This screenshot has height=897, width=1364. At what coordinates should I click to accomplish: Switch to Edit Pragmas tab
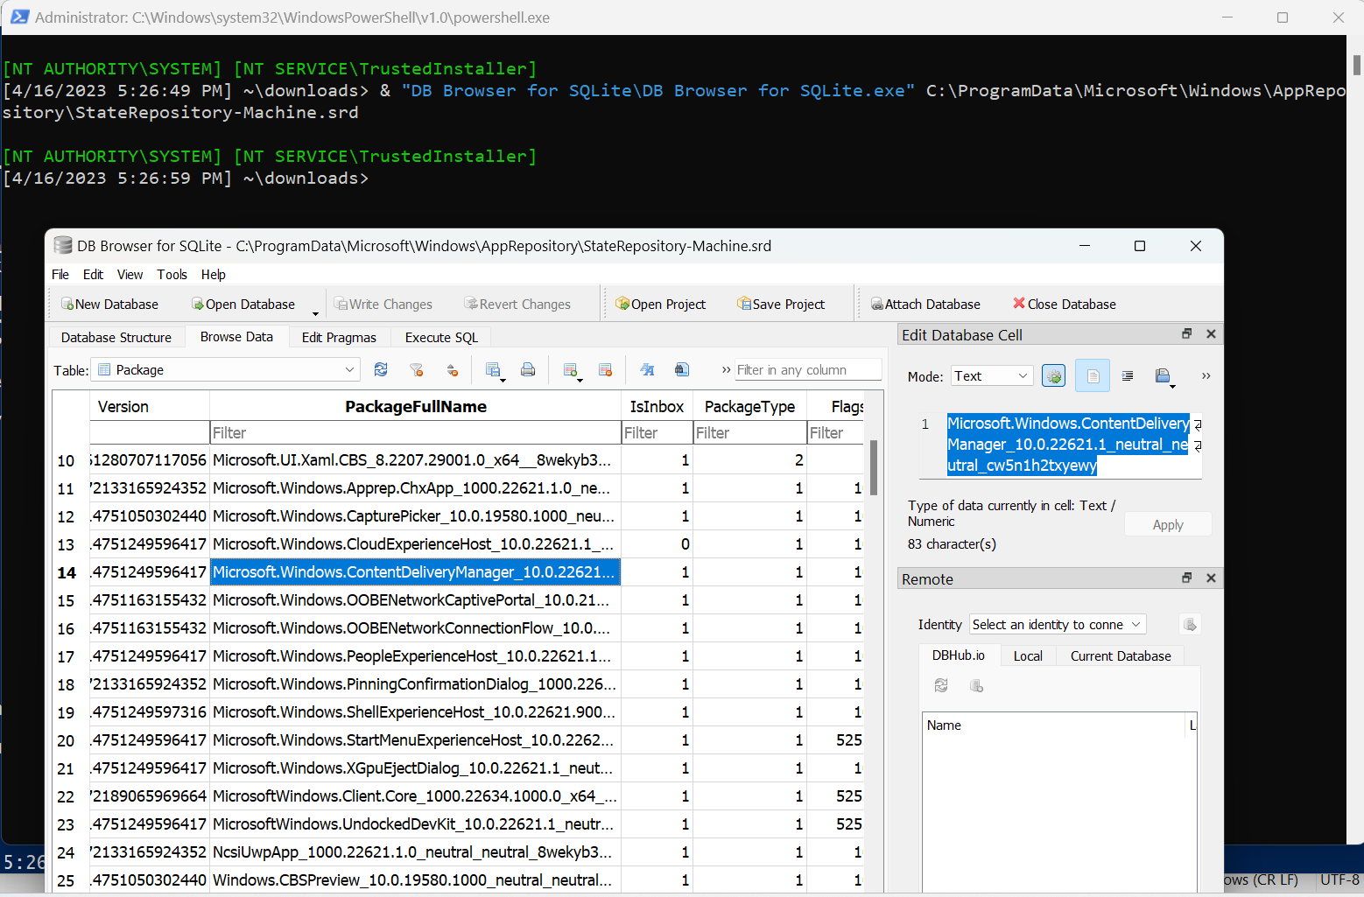339,337
